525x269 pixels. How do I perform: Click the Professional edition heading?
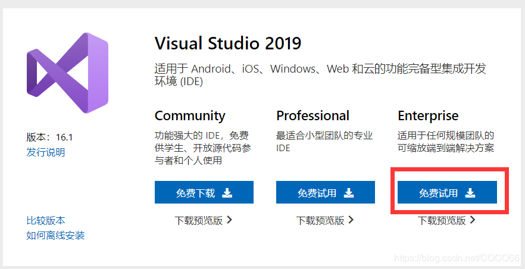coord(312,116)
